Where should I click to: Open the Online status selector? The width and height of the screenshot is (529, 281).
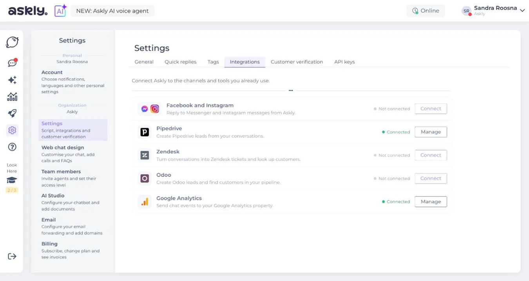click(426, 11)
